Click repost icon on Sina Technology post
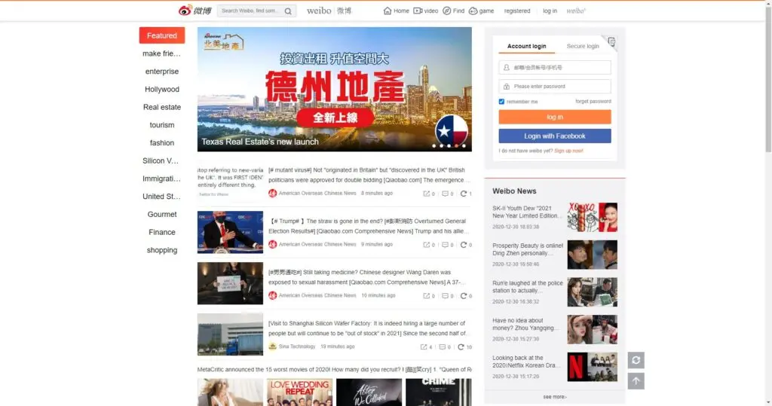772x406 pixels. point(424,347)
